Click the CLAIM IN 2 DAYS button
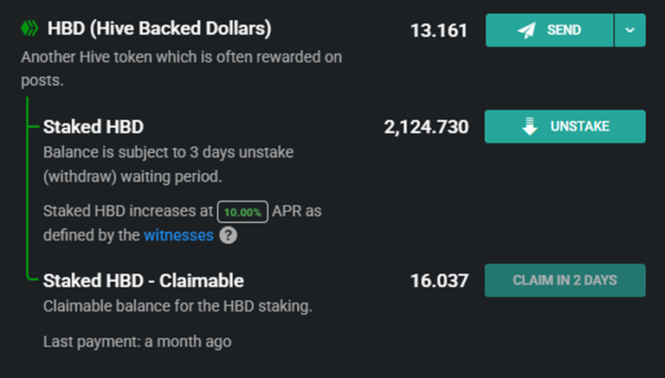 (565, 280)
